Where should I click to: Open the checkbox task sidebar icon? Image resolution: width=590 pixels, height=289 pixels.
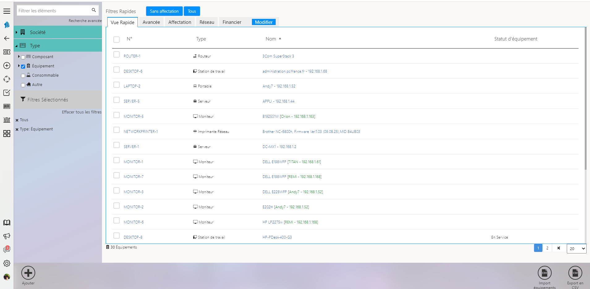(7, 93)
